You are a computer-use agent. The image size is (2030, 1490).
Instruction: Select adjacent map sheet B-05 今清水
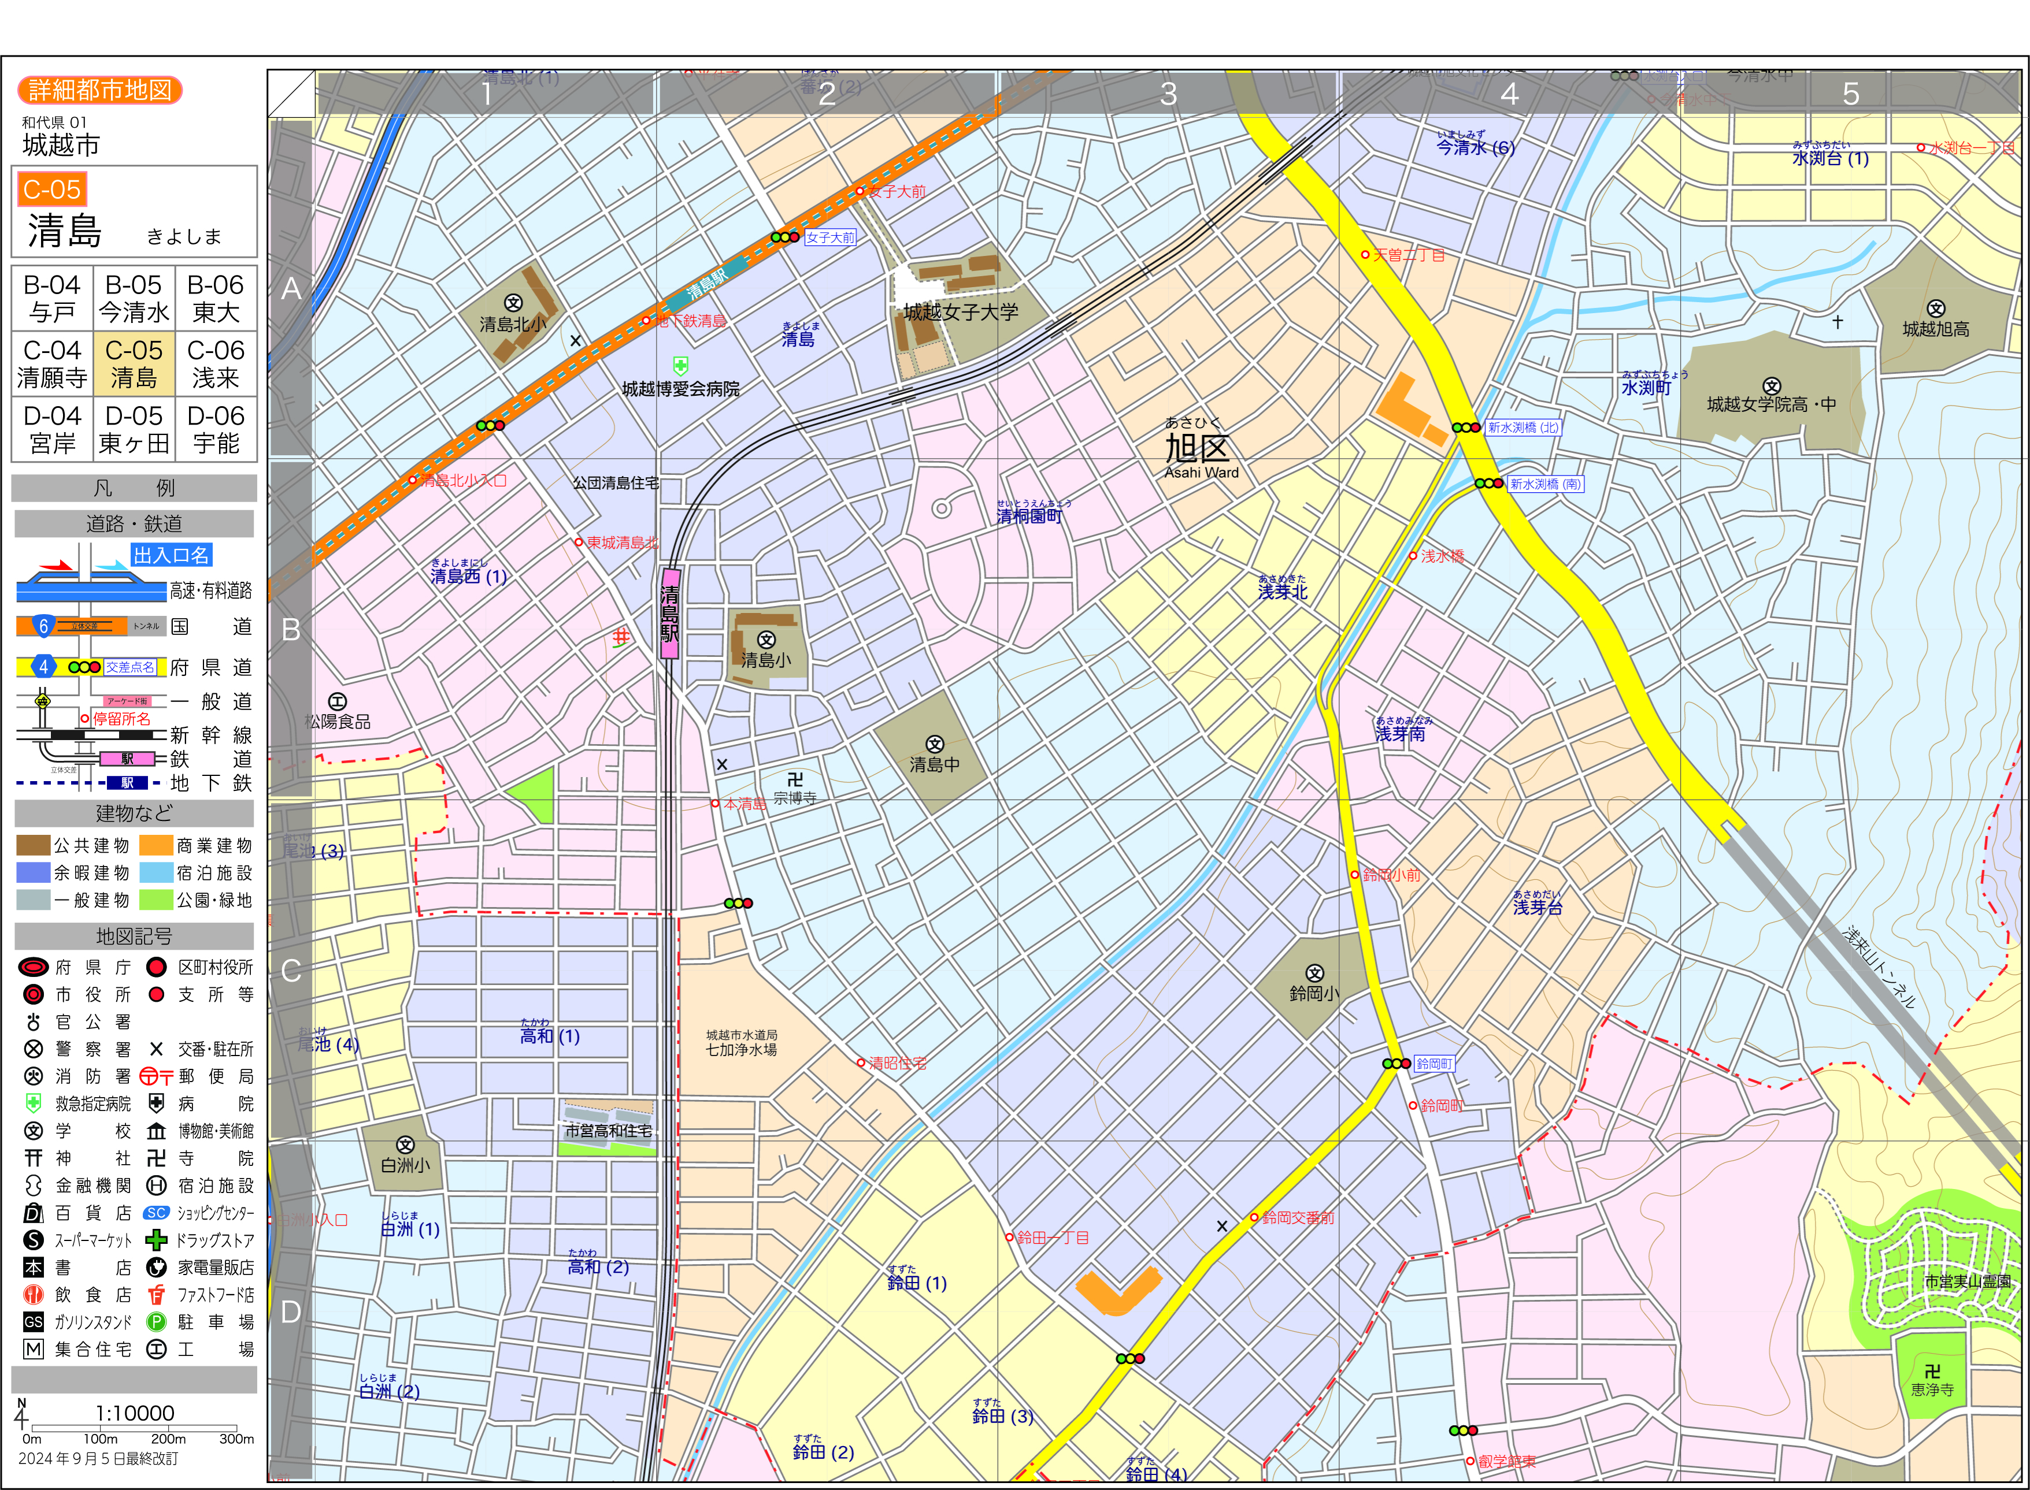click(134, 299)
